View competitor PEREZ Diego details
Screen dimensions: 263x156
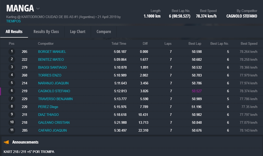[48, 107]
